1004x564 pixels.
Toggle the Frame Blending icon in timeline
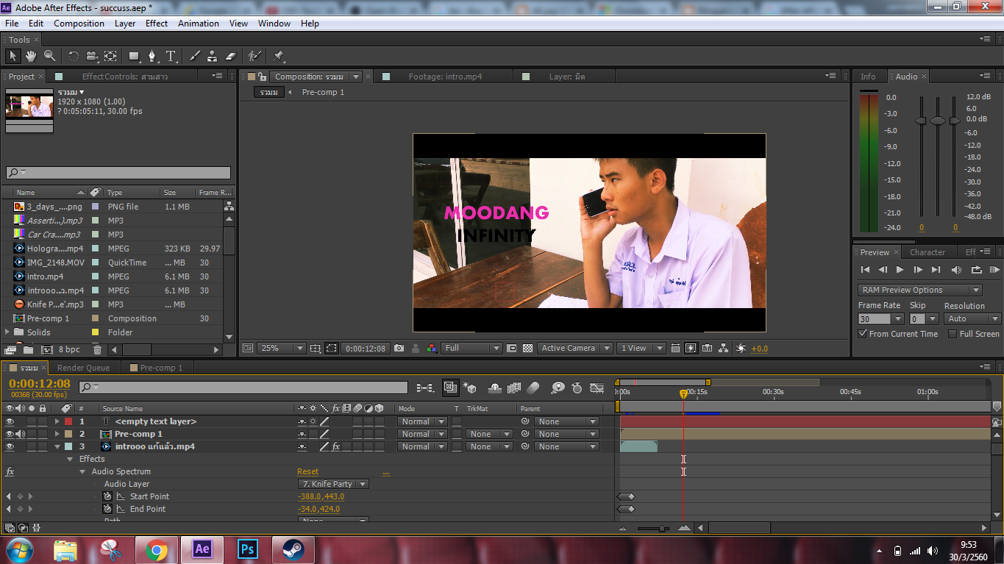514,388
